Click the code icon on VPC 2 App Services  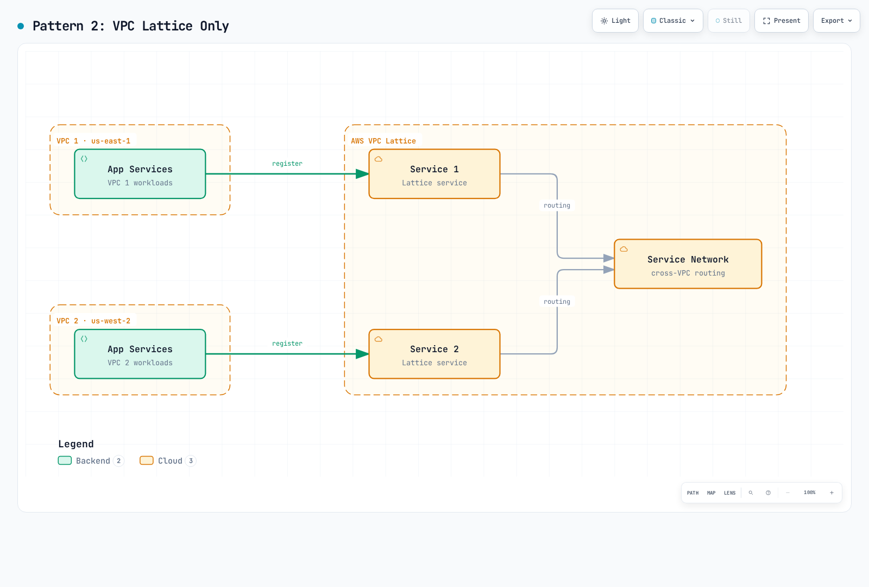84,339
